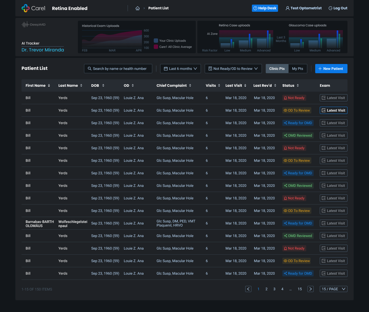The height and width of the screenshot is (312, 369).
Task: Go to next page arrow
Action: click(310, 289)
